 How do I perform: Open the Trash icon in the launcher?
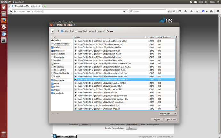[4, 134]
